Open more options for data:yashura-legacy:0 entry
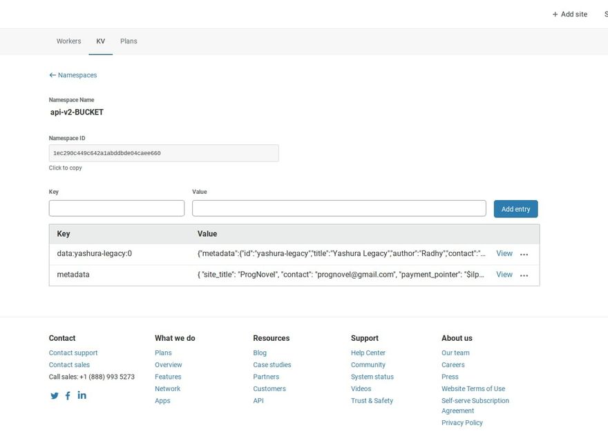 click(524, 255)
